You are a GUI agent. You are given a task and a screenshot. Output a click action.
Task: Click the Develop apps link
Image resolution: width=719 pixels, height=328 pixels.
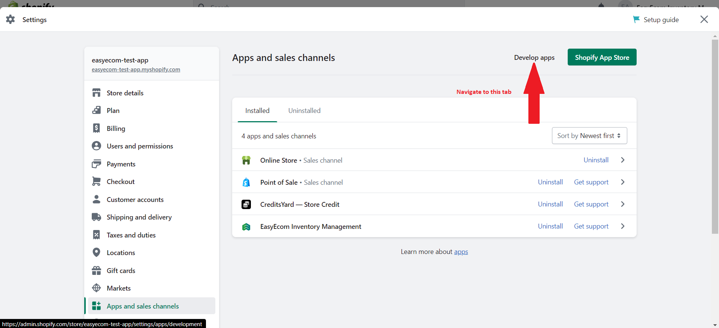534,58
